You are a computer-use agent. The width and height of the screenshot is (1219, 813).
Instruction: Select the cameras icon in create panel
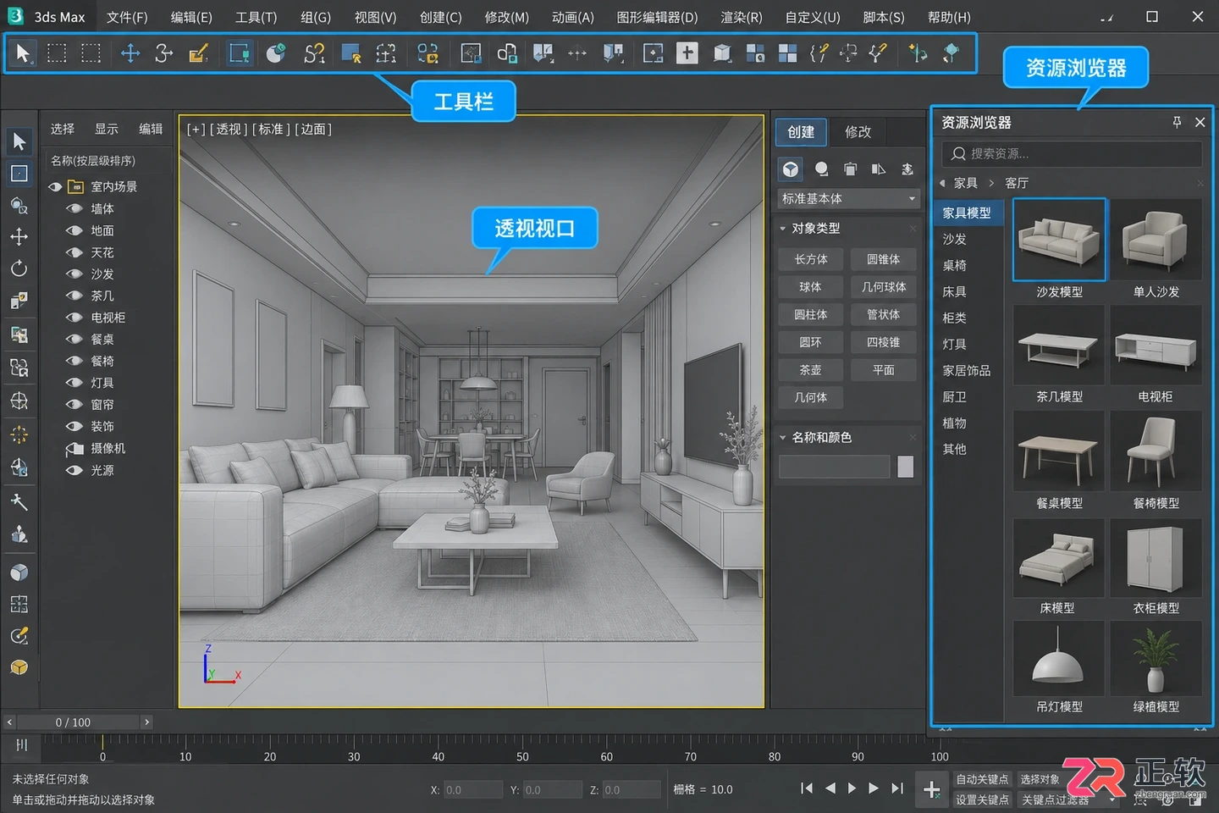[879, 169]
